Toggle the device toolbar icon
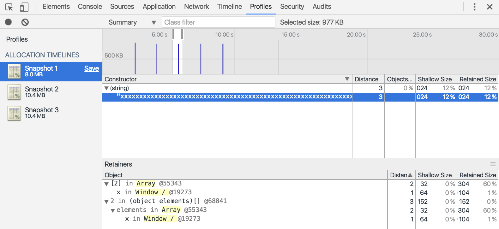This screenshot has height=229, width=499. 24,7
